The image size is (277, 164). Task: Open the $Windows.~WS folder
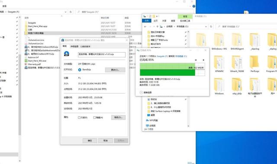[219, 41]
